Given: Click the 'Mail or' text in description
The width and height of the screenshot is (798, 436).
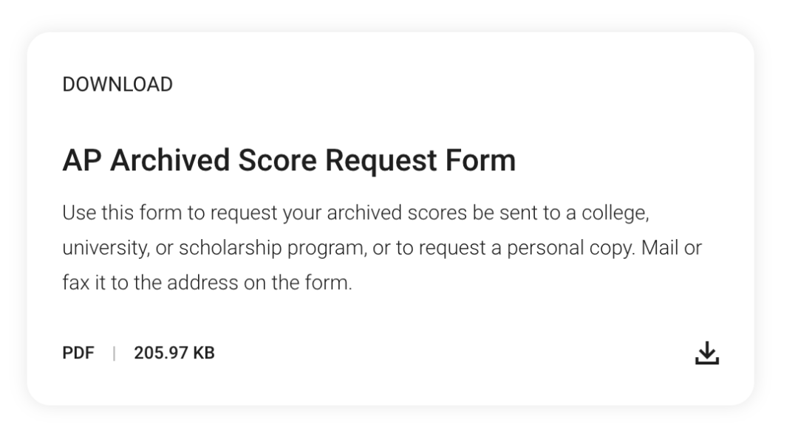Looking at the screenshot, I should pos(672,248).
